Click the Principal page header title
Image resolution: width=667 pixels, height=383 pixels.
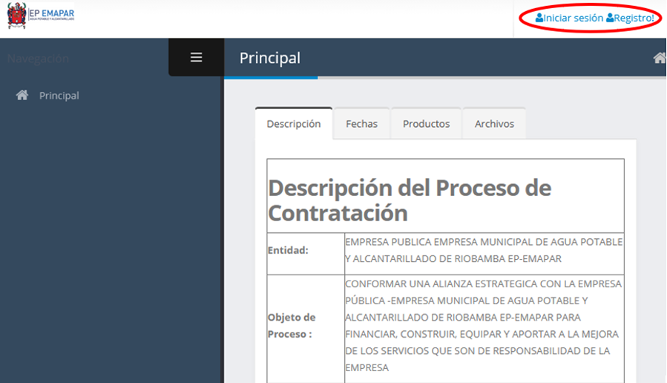point(270,58)
